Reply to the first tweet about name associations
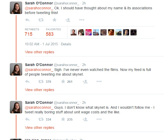This screenshot has height=140, width=164. coord(27,20)
